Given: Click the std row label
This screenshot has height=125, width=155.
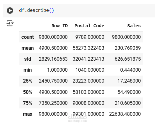Looking at the screenshot, I should 28,59.
